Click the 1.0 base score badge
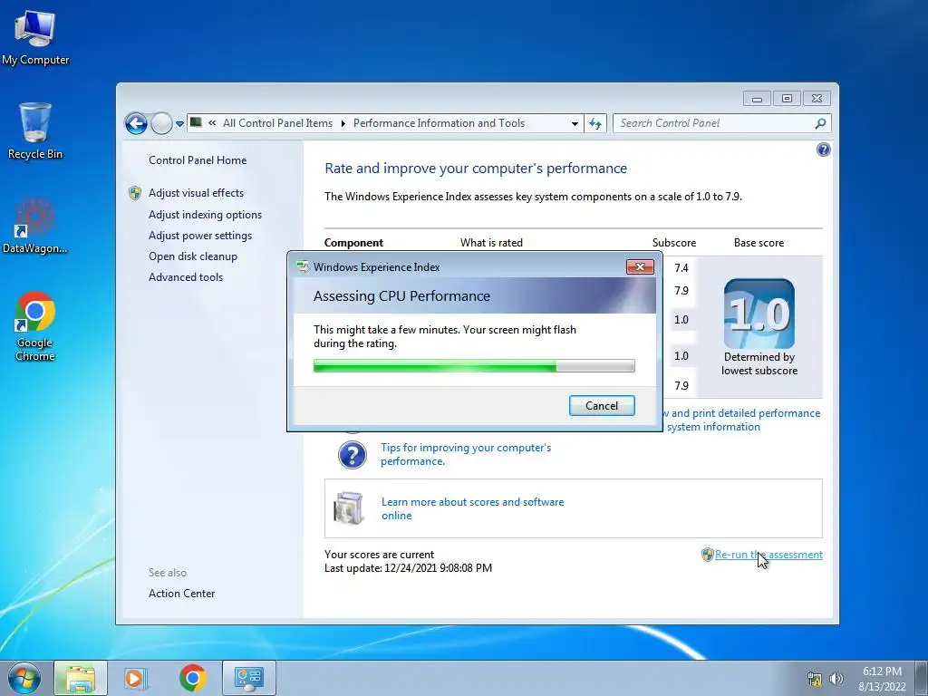The image size is (928, 696). (759, 314)
